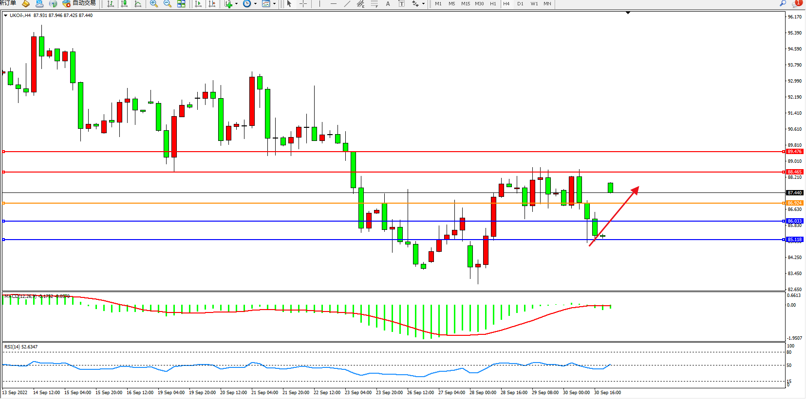Expand the indicators list dropdown arrow
The height and width of the screenshot is (399, 806).
point(237,4)
